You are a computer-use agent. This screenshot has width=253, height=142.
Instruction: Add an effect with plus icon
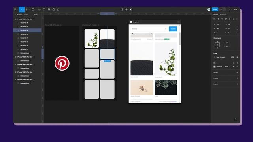coord(237,78)
